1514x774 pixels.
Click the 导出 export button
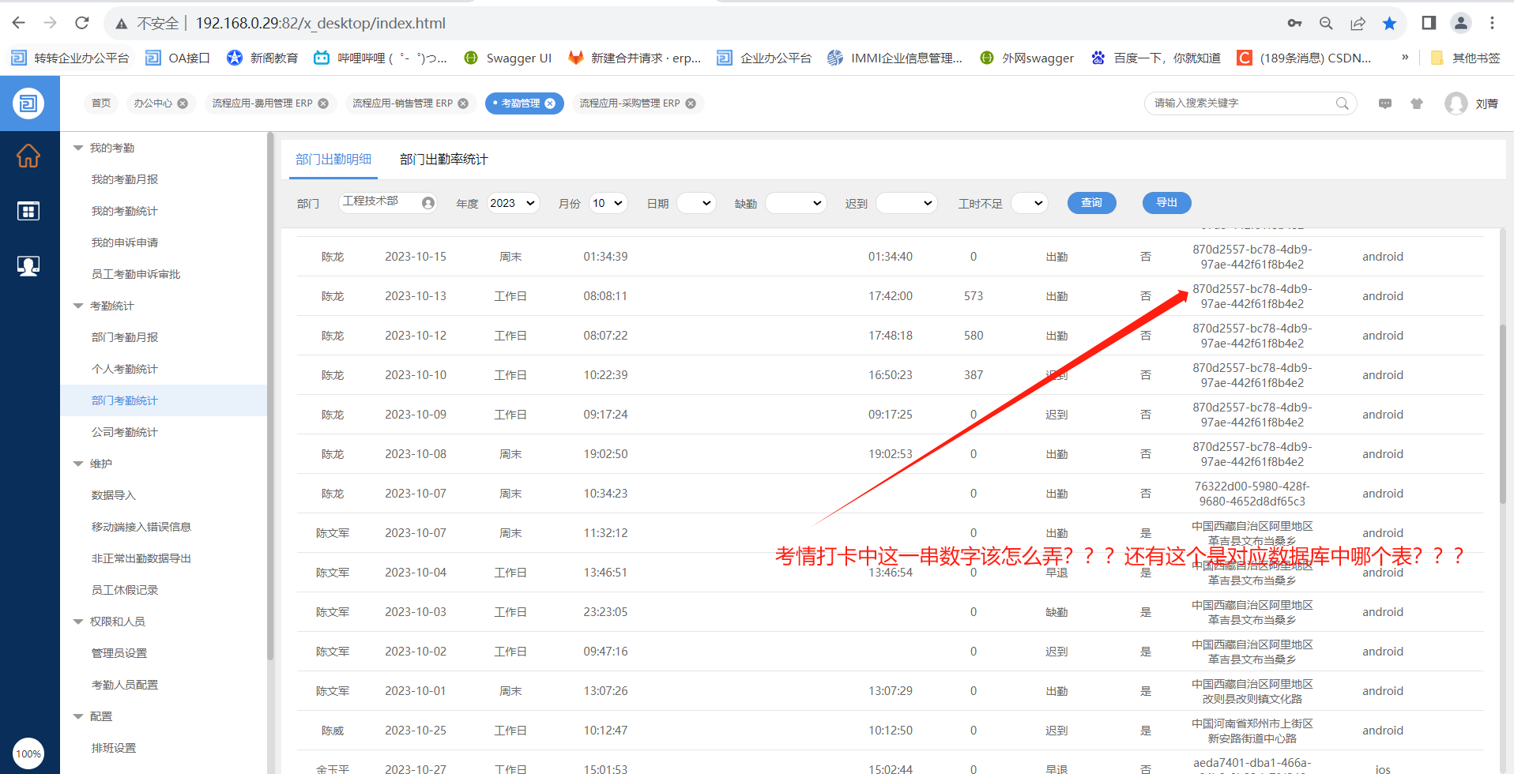click(1166, 203)
